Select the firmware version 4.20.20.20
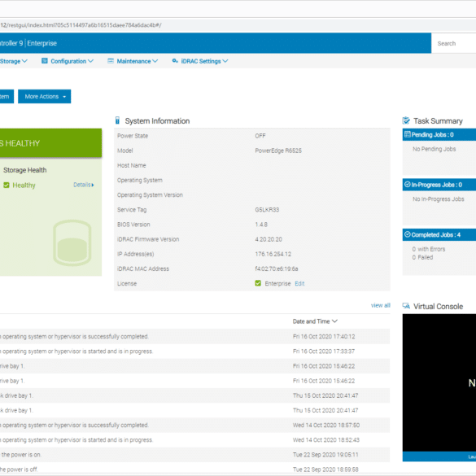 pos(269,239)
